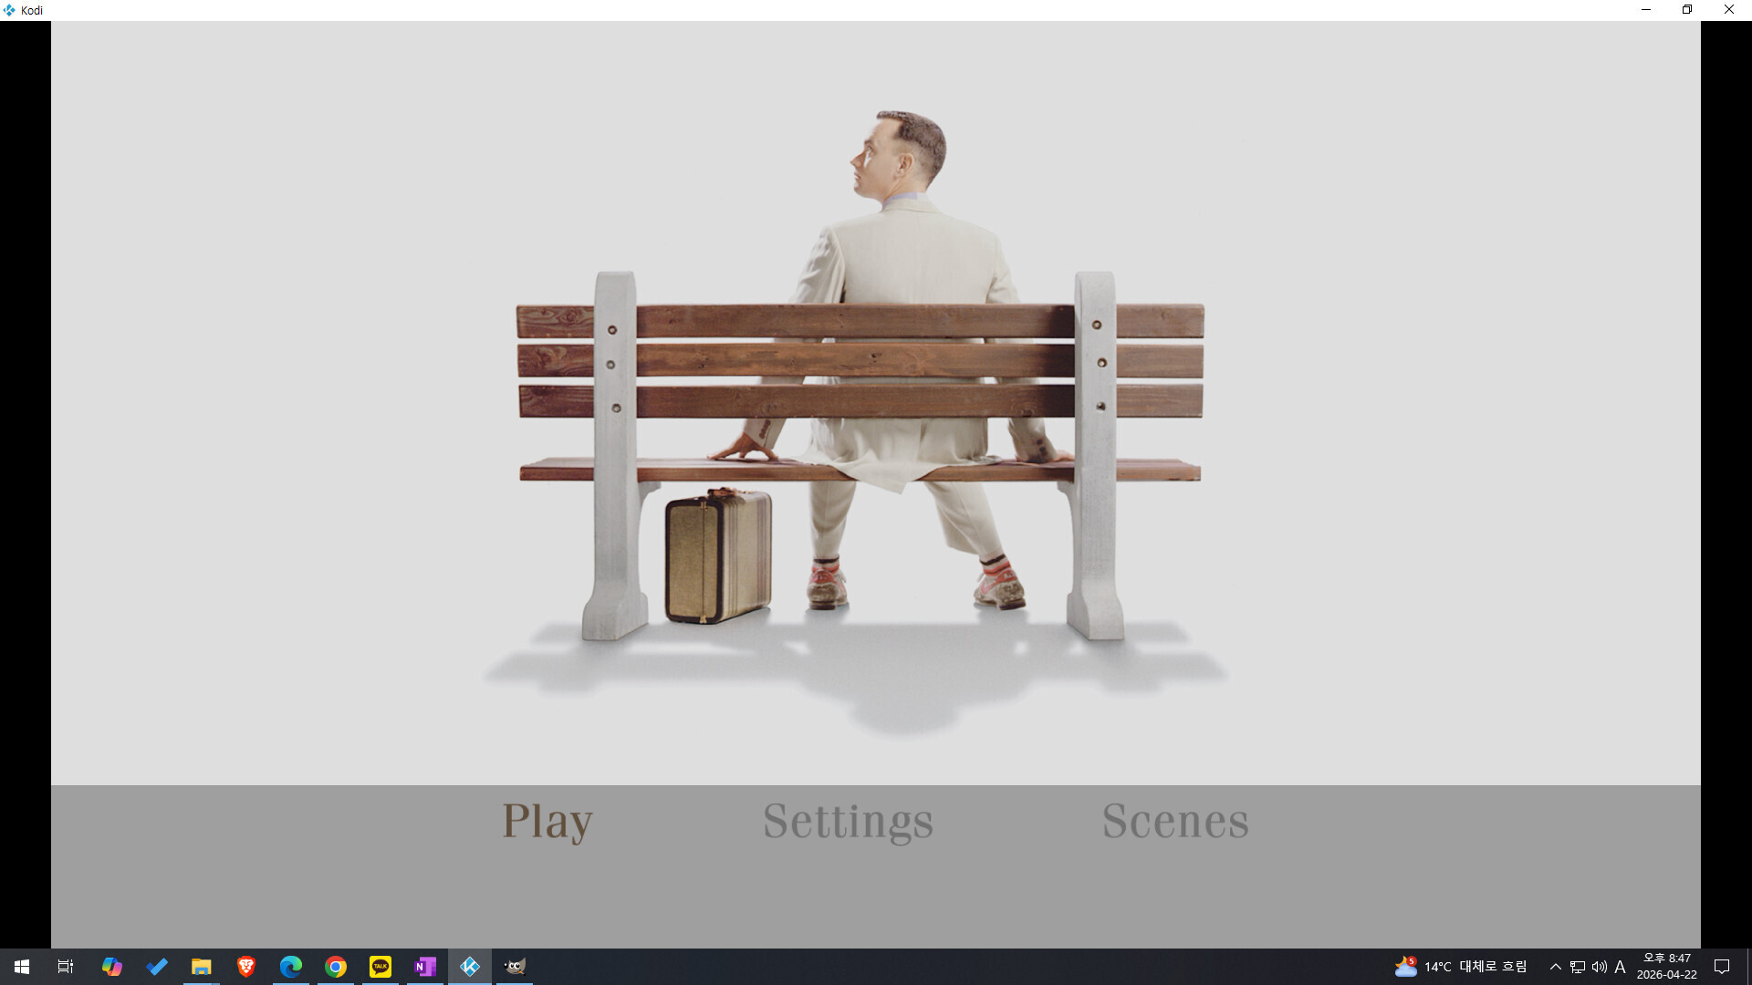Image resolution: width=1752 pixels, height=985 pixels.
Task: Select Play in the movie menu
Action: [547, 821]
